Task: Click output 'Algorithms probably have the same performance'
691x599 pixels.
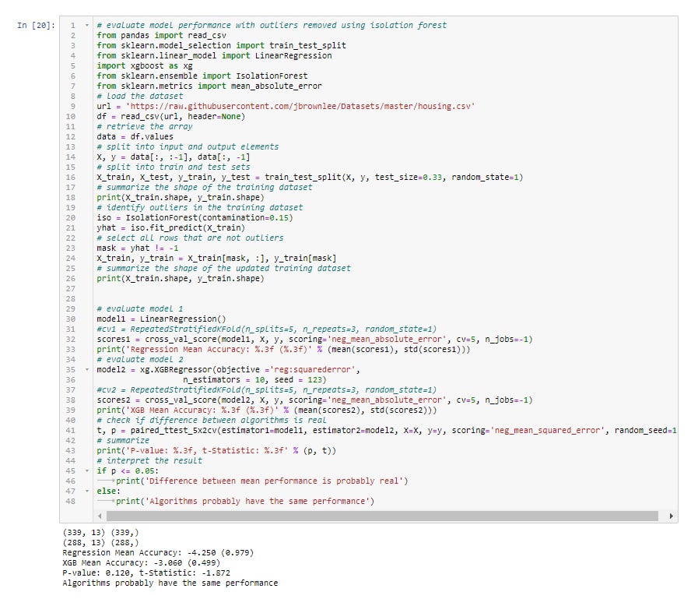Action: [x=170, y=583]
